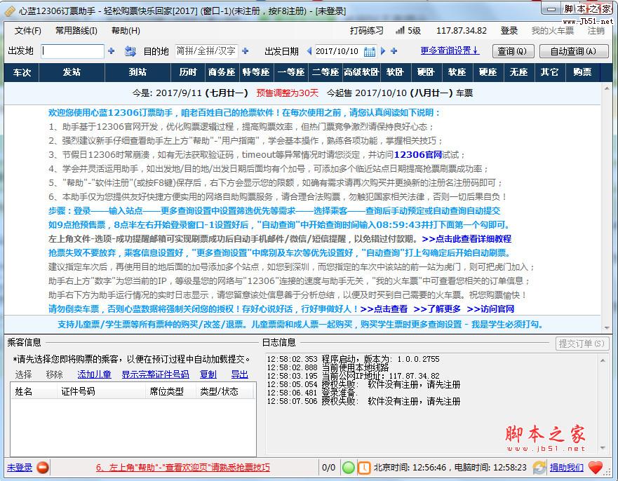Open the 帮助(H) menu
Image resolution: width=618 pixels, height=481 pixels.
pos(126,31)
